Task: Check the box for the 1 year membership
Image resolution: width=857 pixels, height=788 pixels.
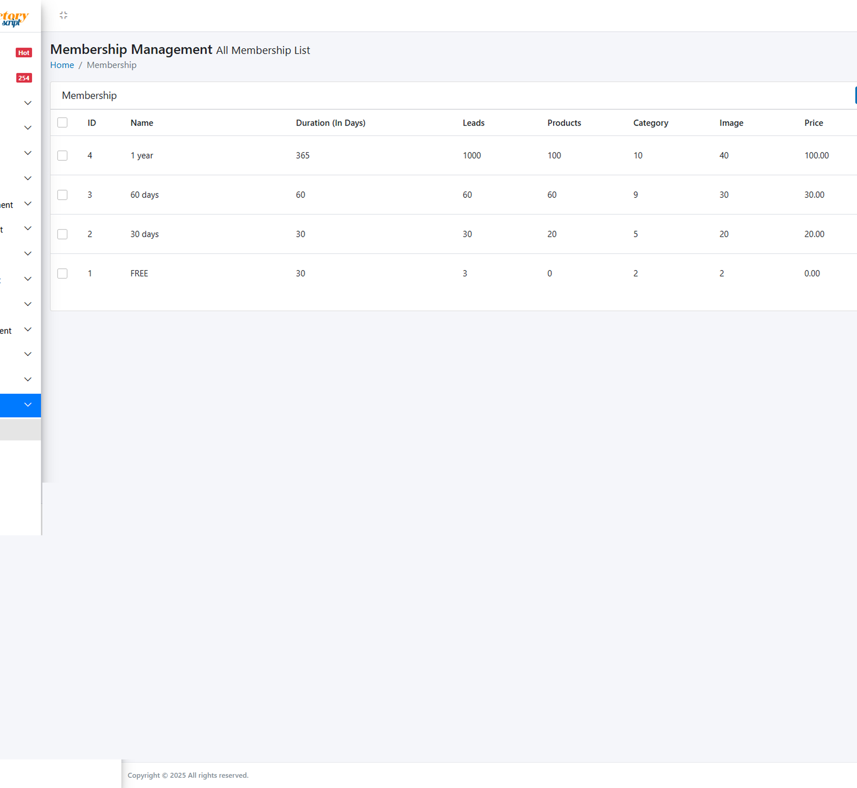Action: [x=62, y=156]
